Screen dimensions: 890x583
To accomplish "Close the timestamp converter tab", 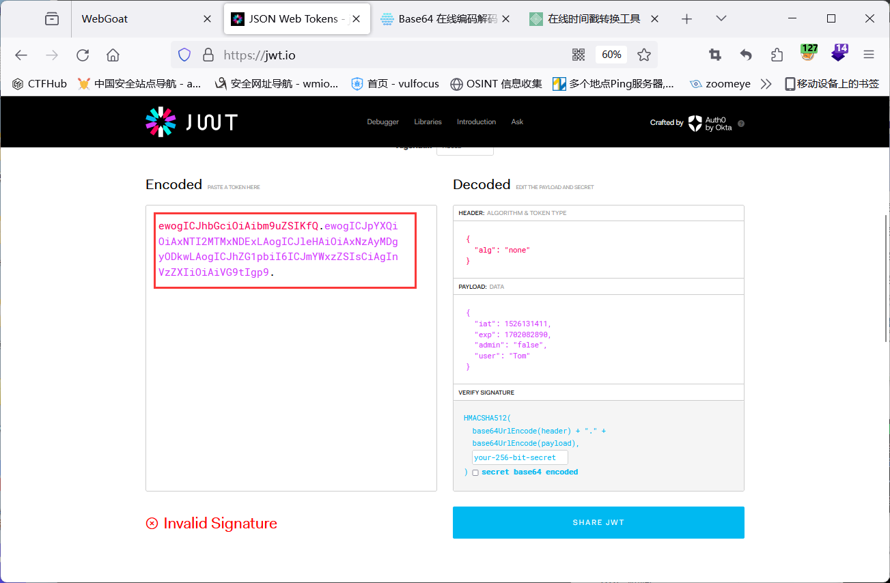I will point(654,19).
